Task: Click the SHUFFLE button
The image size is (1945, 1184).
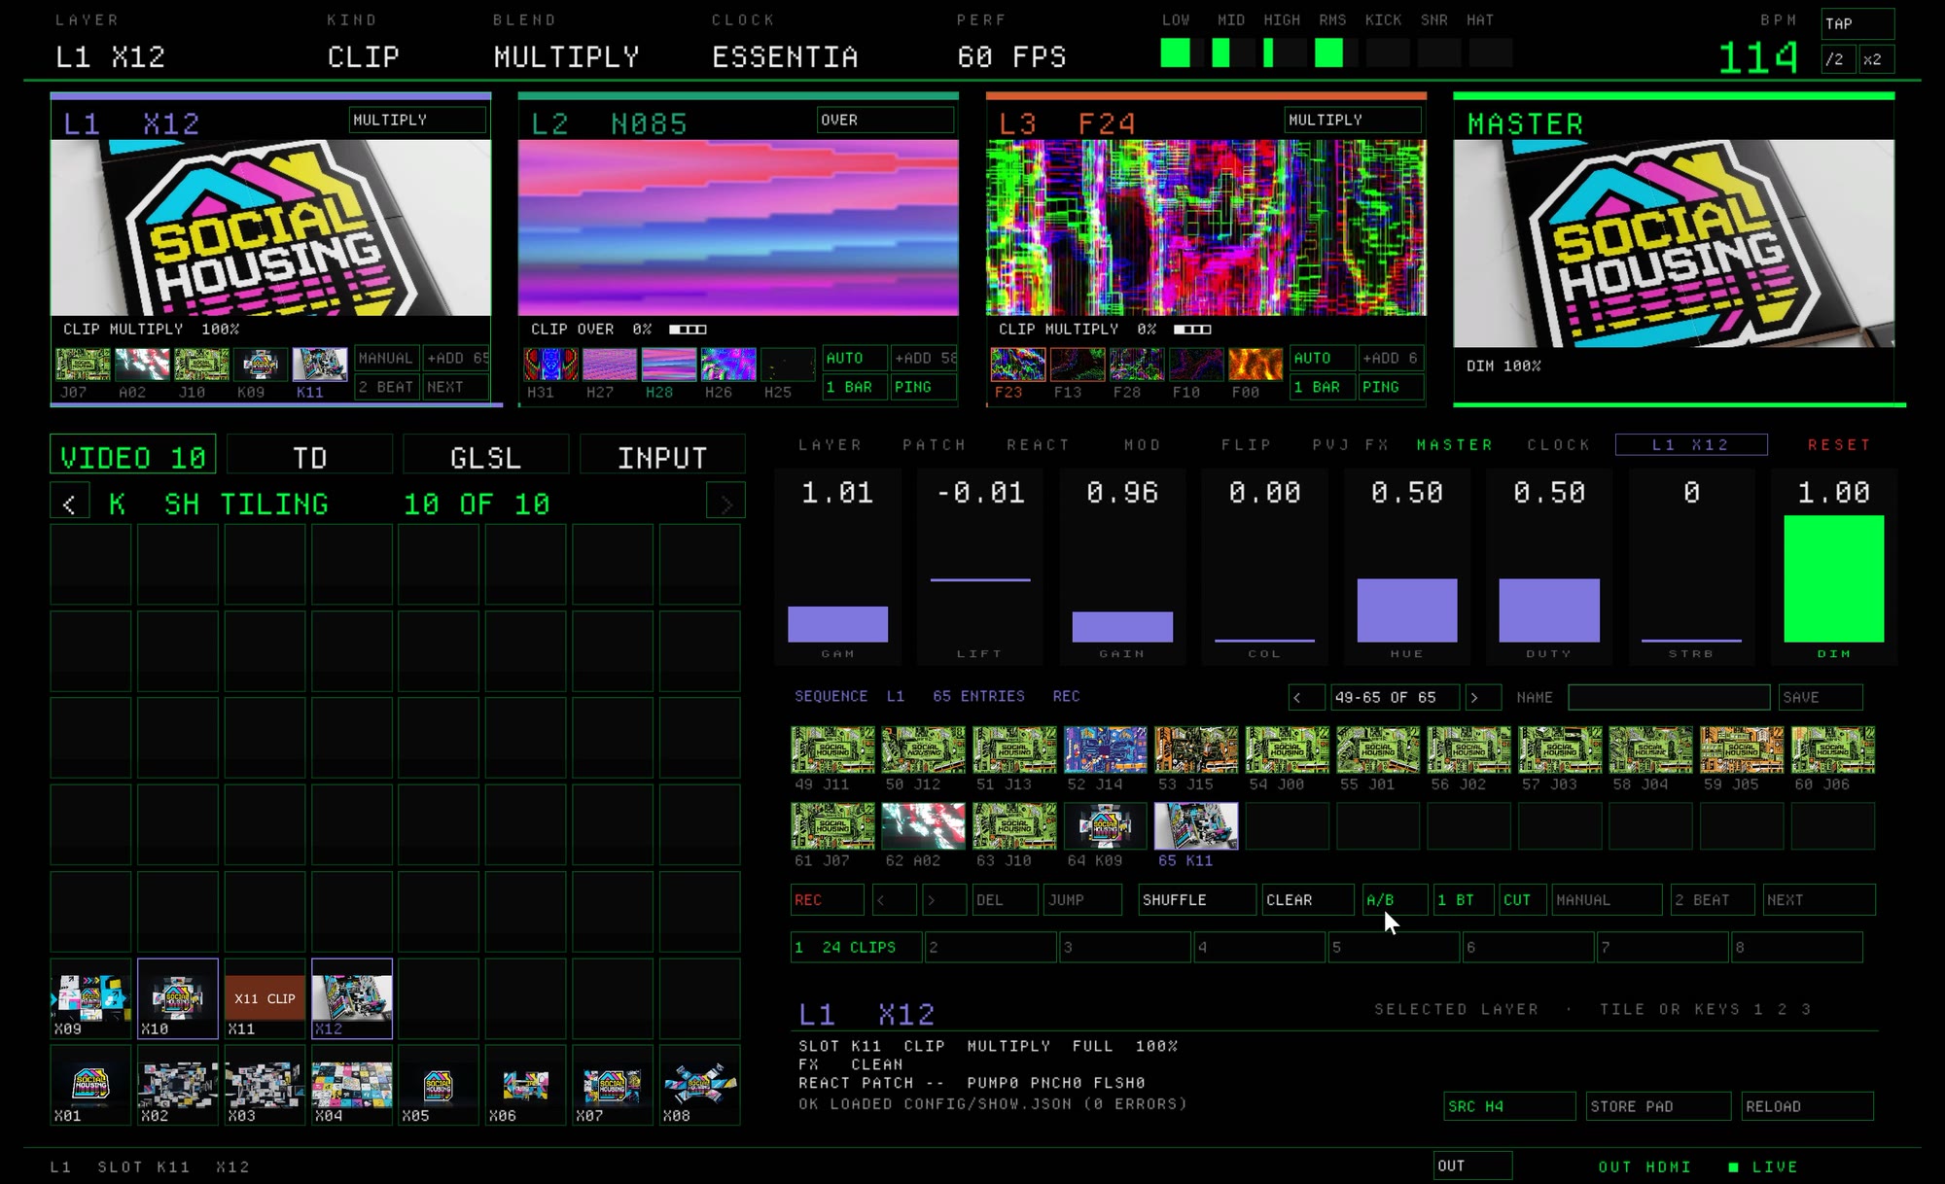Action: (x=1197, y=900)
